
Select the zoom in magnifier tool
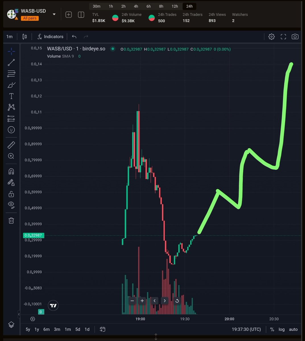point(11,156)
